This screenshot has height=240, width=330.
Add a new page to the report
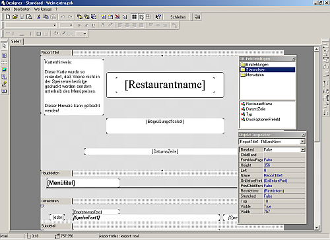(x=104, y=17)
